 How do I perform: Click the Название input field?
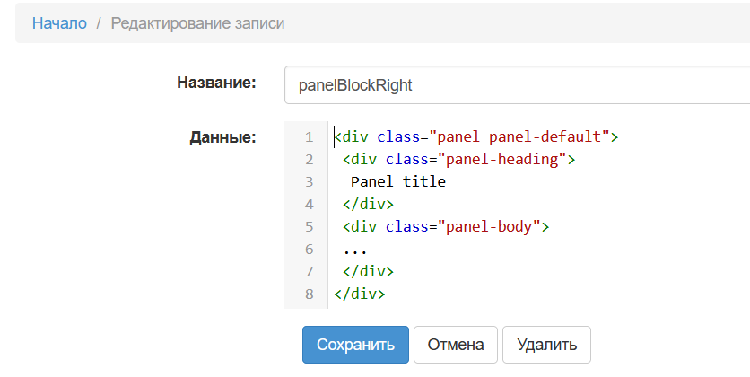tap(517, 85)
